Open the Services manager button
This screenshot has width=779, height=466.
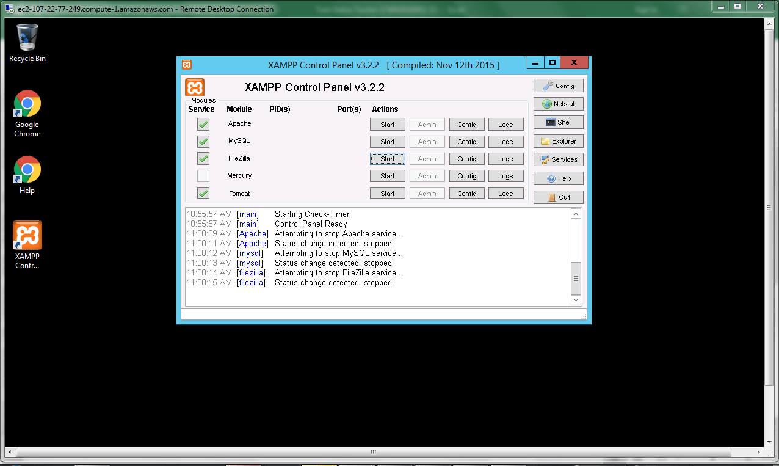coord(558,159)
